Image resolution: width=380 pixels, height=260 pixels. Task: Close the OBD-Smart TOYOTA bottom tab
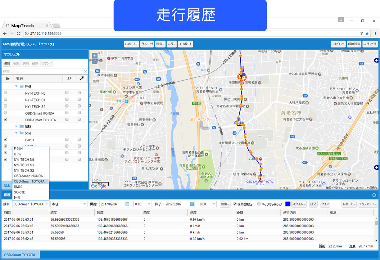tap(38, 253)
